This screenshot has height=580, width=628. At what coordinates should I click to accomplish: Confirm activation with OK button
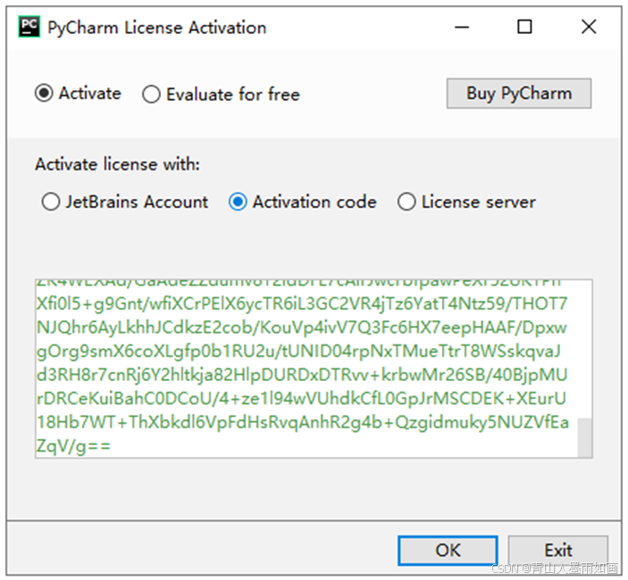point(448,551)
